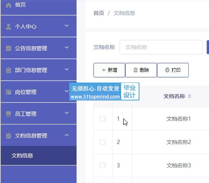
Task: Check the checkbox for row 2
Action: [x=103, y=142]
